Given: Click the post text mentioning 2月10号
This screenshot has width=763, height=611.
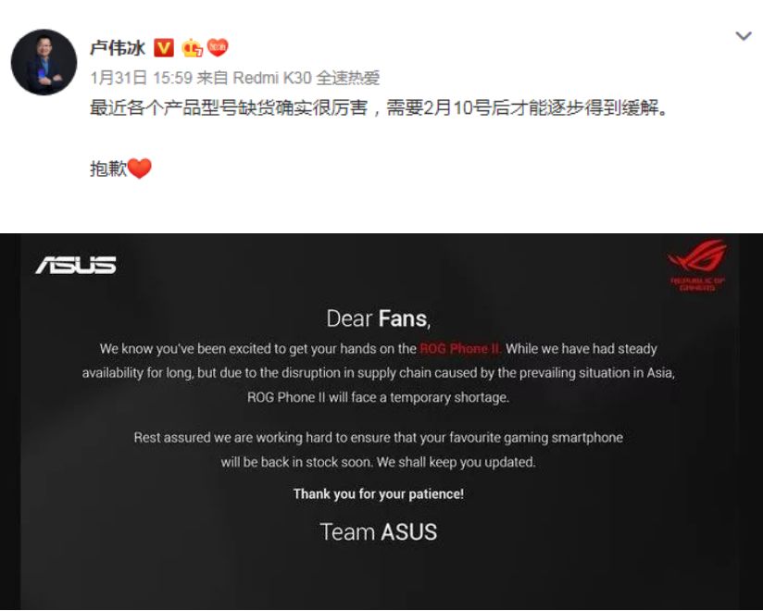Looking at the screenshot, I should [x=378, y=107].
